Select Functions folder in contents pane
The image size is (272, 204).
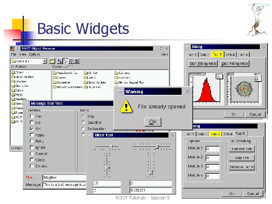point(122,77)
